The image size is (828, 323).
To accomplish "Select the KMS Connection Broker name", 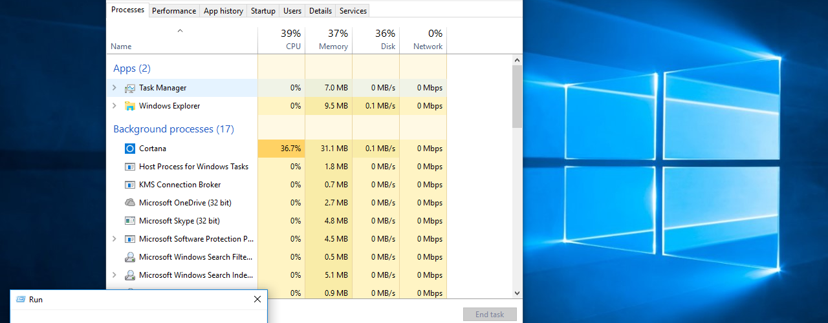I will click(x=180, y=185).
